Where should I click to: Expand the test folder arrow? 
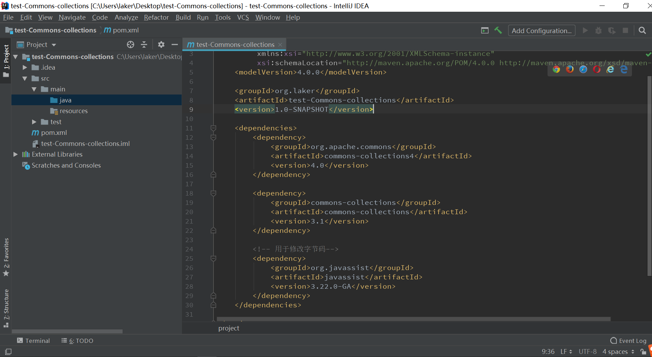pyautogui.click(x=34, y=122)
